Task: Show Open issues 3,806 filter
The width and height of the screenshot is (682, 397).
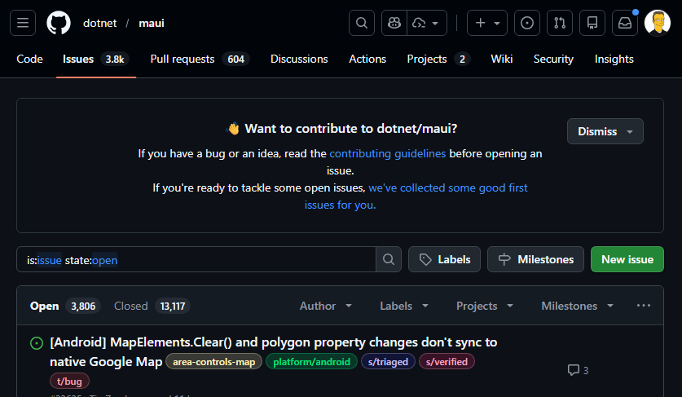Action: point(65,306)
